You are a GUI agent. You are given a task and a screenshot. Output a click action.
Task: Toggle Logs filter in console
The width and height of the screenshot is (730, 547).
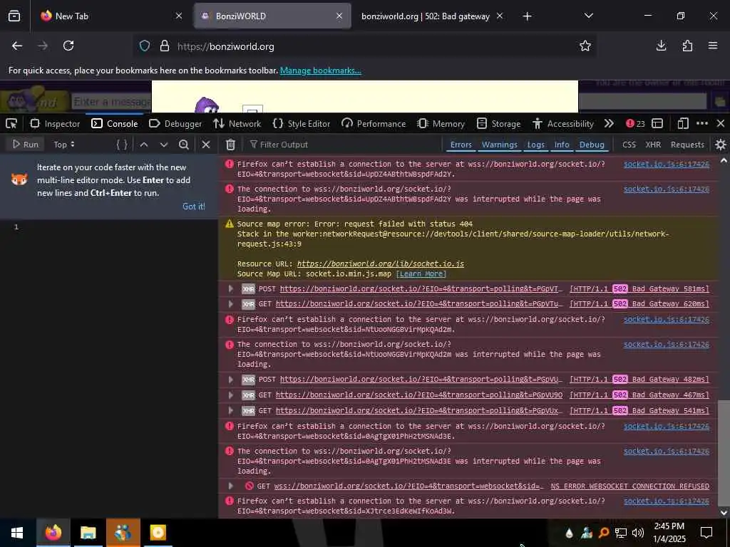[535, 145]
